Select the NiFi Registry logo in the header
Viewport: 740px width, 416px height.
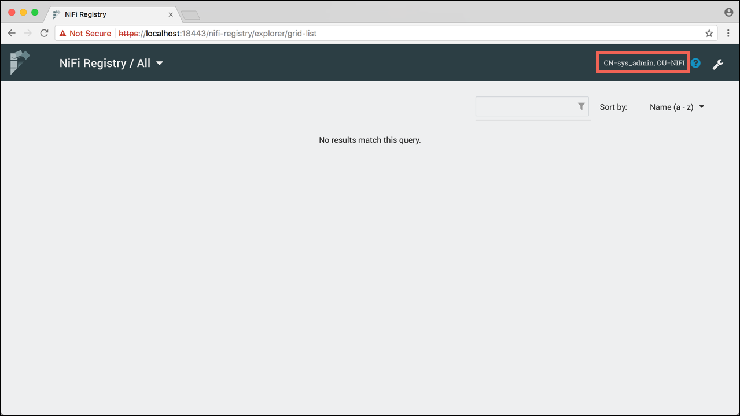(19, 62)
